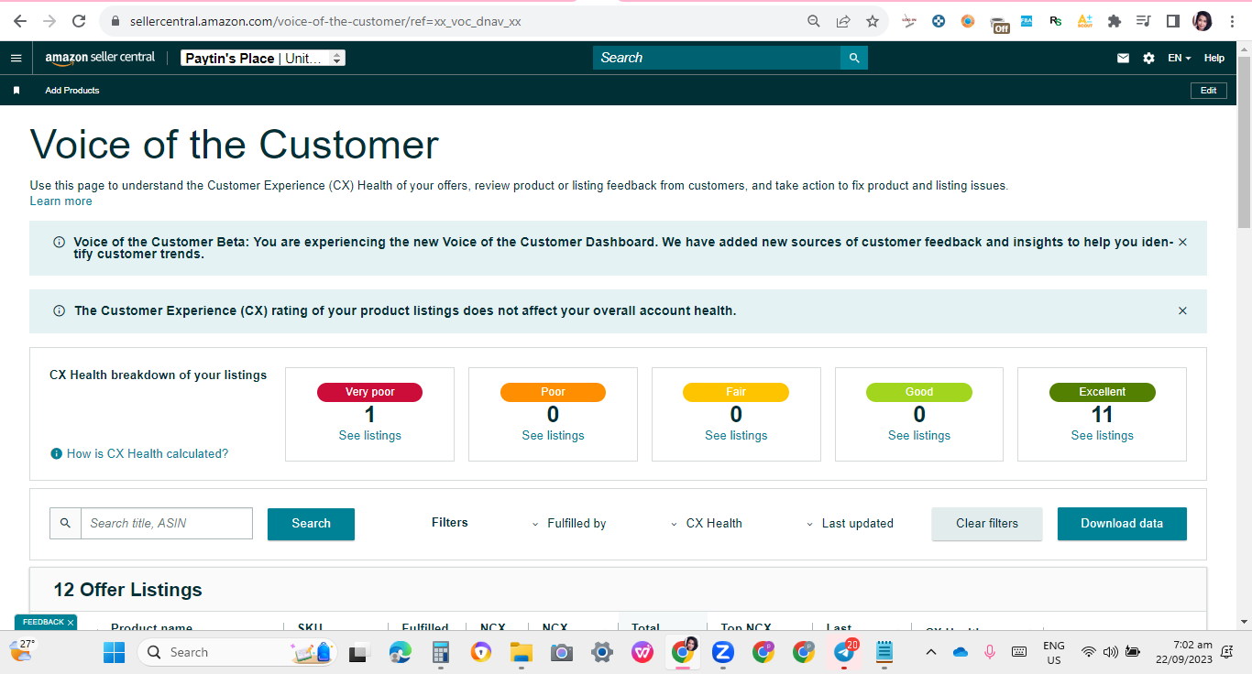This screenshot has height=674, width=1252.
Task: Click the Amazon Seller Central logo
Action: [x=101, y=58]
